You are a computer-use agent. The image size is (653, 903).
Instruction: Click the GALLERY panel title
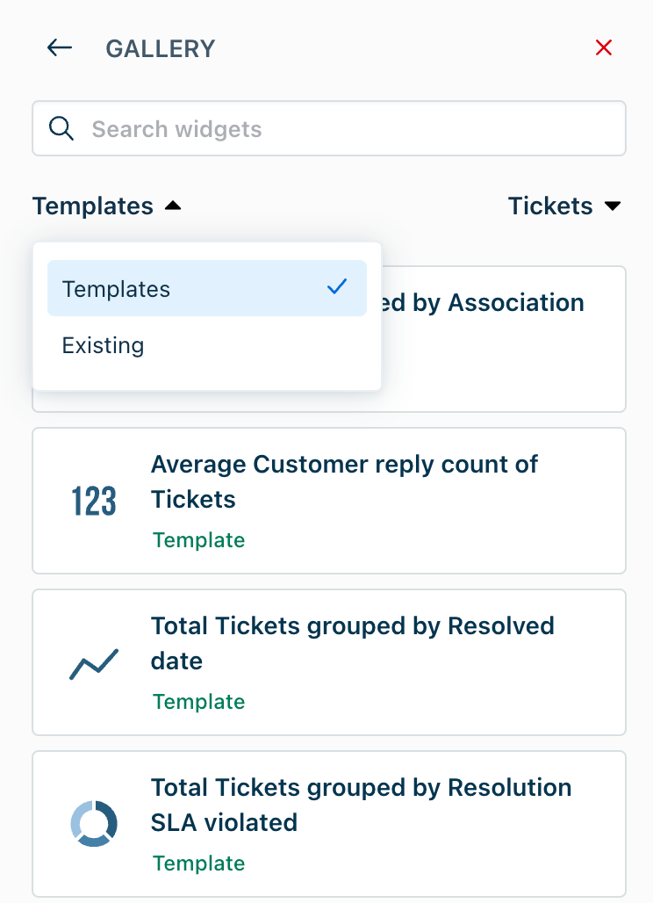coord(161,48)
